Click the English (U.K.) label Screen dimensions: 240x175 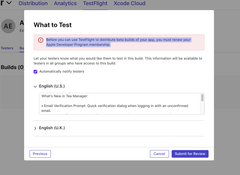click(52, 128)
